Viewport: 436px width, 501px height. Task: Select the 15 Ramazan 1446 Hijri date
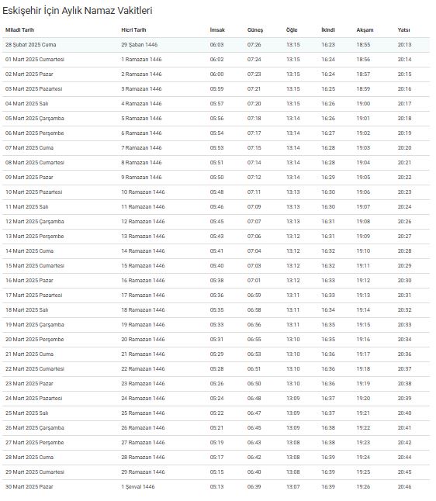tap(143, 266)
